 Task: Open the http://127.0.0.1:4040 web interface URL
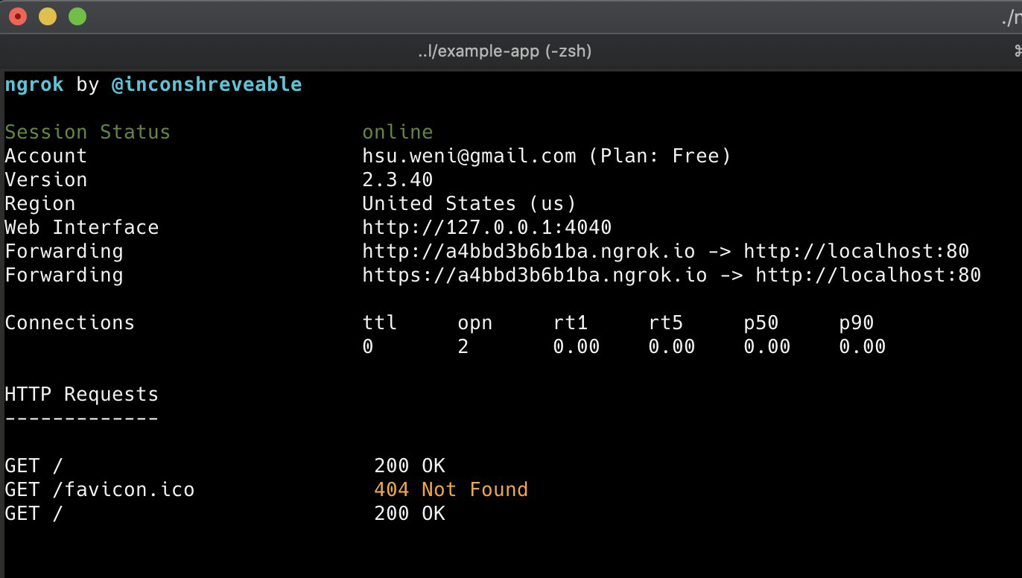[x=487, y=227]
